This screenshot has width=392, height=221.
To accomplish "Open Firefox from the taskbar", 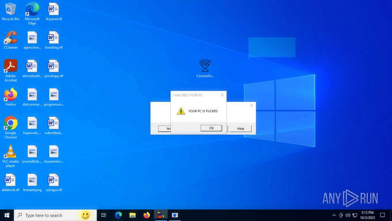I will (147, 215).
